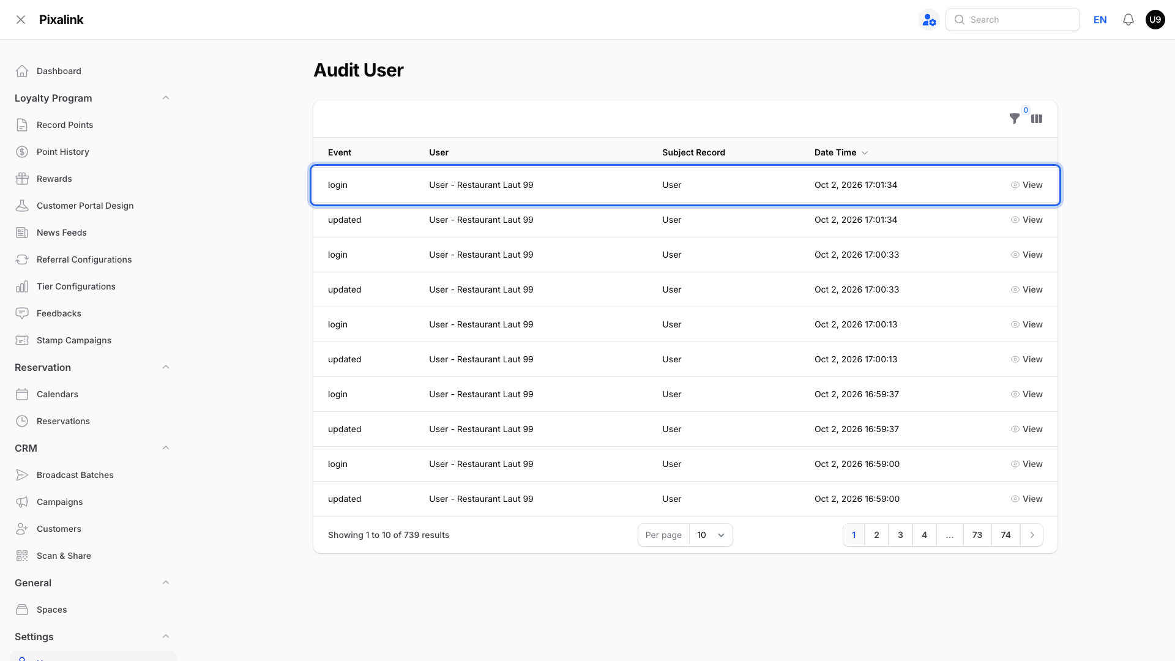The image size is (1175, 661).
Task: Jump to last page 74
Action: click(1005, 535)
